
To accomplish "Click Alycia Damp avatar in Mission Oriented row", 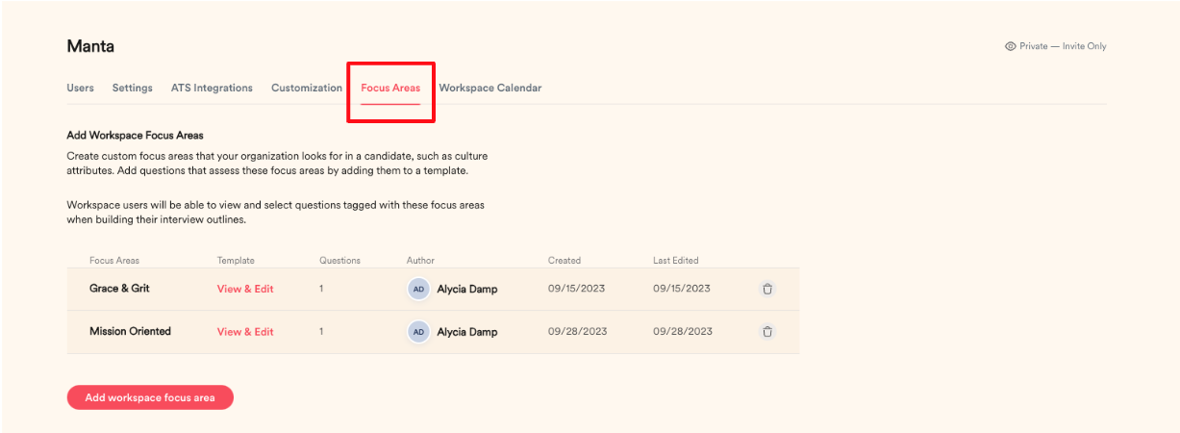I will (x=418, y=331).
